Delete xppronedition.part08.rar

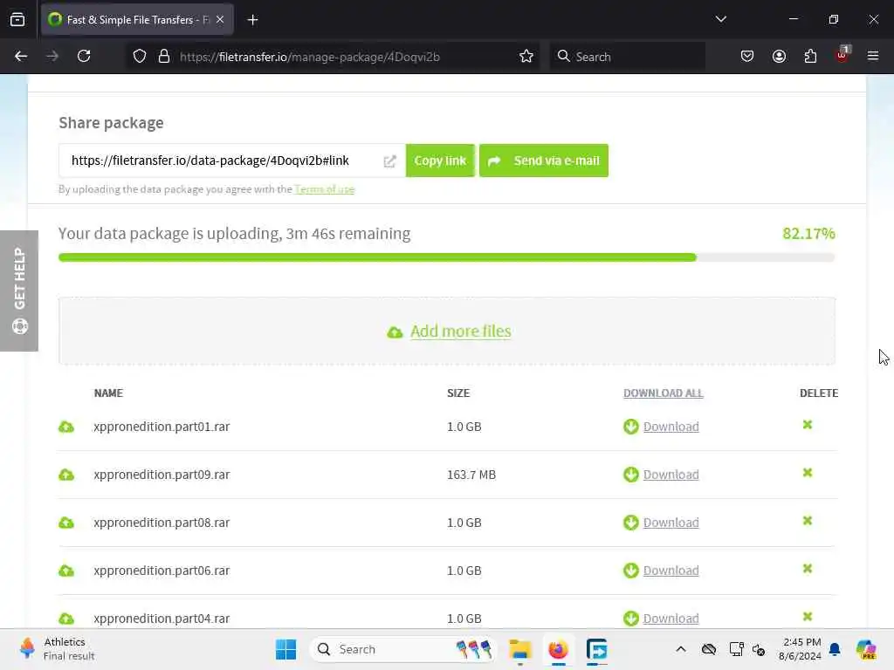(x=808, y=520)
